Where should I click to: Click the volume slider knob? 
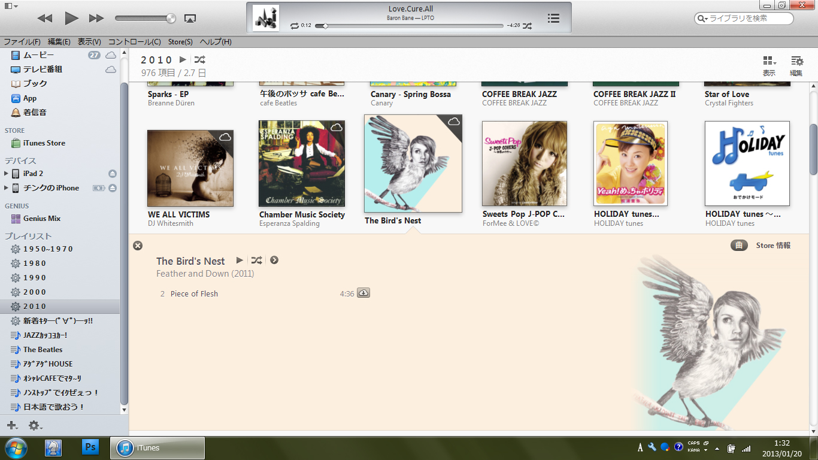(171, 18)
